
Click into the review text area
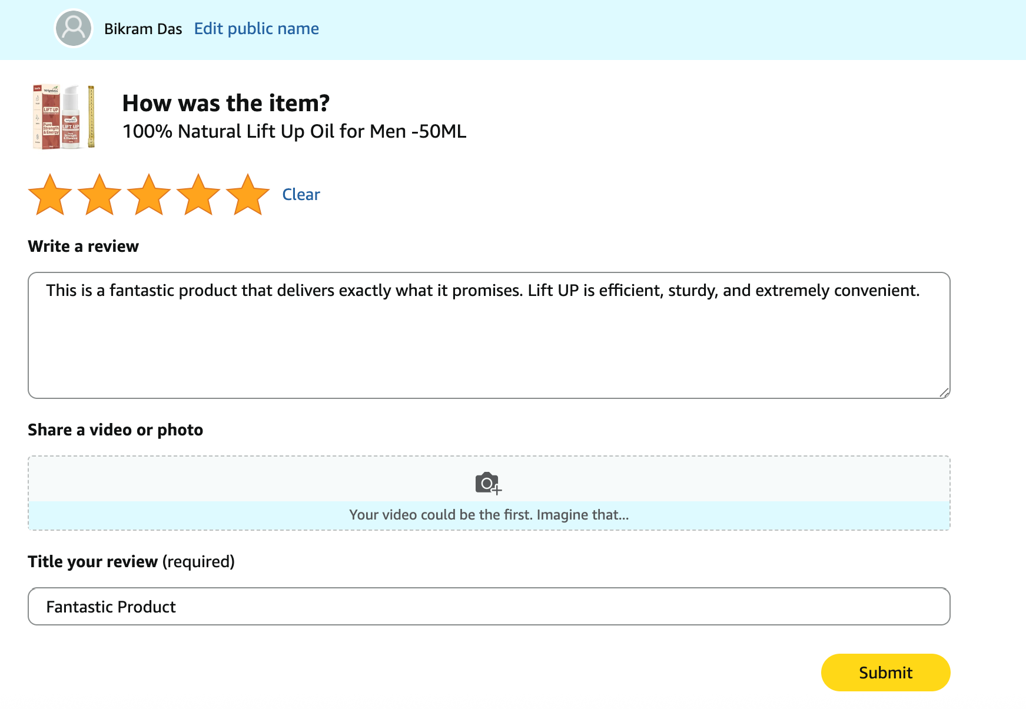[489, 335]
